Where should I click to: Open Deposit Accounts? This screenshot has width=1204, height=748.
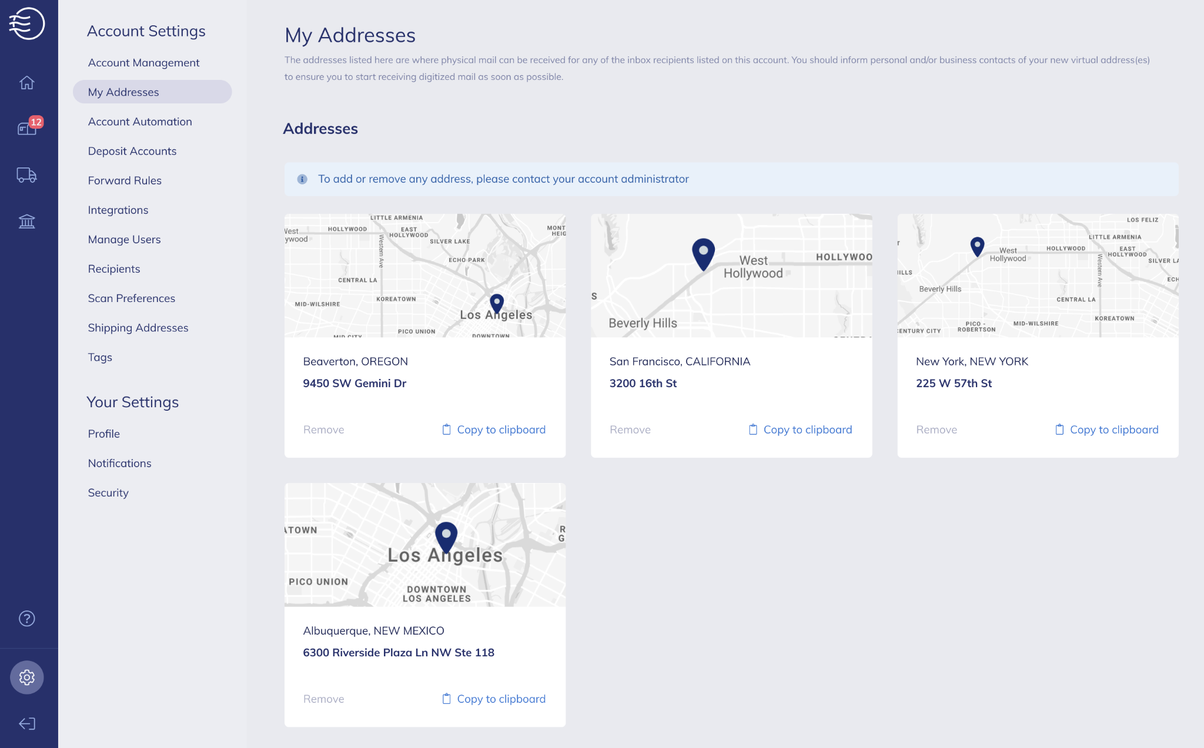[132, 150]
